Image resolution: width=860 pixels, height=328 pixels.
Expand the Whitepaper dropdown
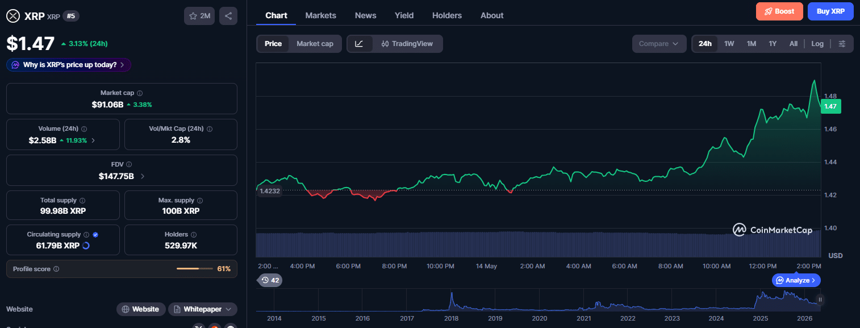click(229, 309)
